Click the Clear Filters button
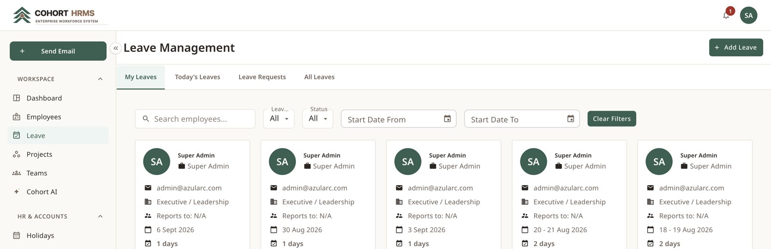Screen dimensions: 771x249 [611, 119]
